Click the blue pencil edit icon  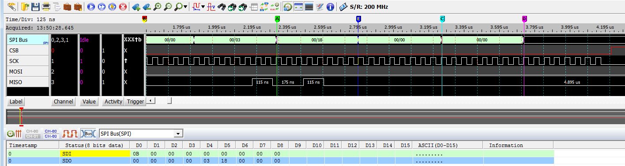(320, 7)
